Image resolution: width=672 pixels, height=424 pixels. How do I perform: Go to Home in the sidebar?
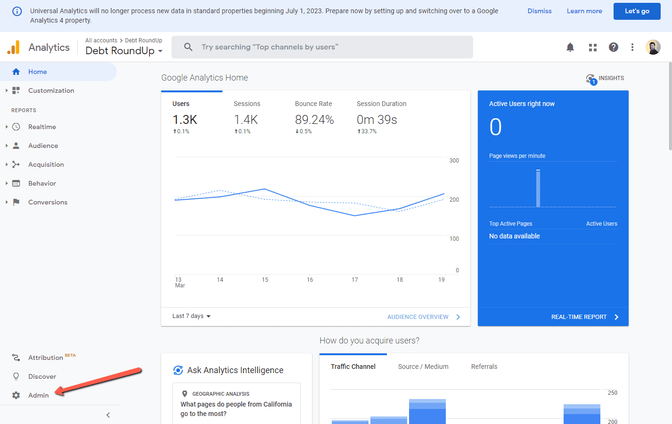click(58, 72)
